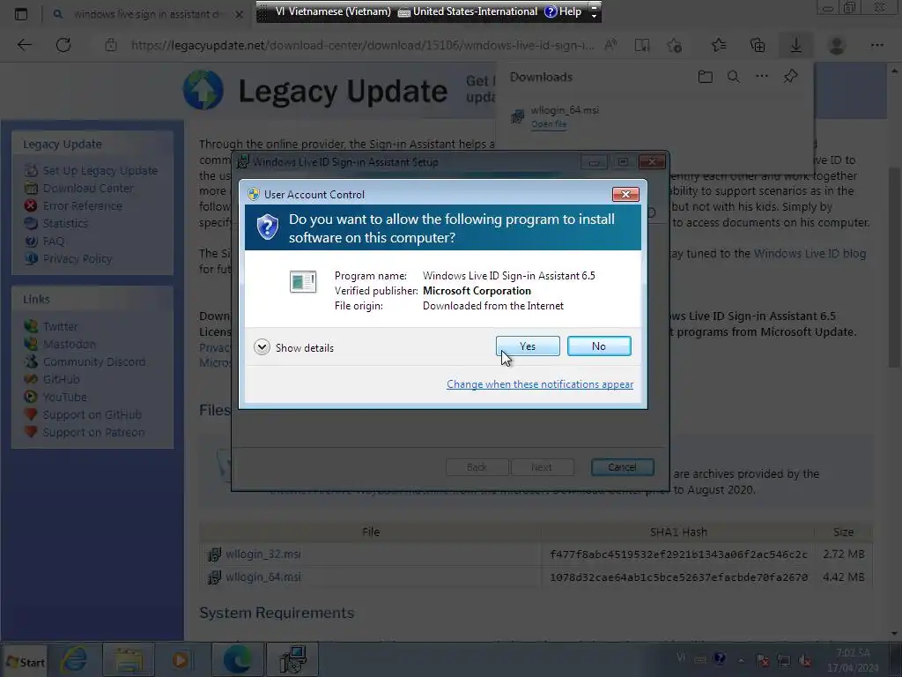Switch to Microsoft Edge taskbar icon

click(237, 659)
